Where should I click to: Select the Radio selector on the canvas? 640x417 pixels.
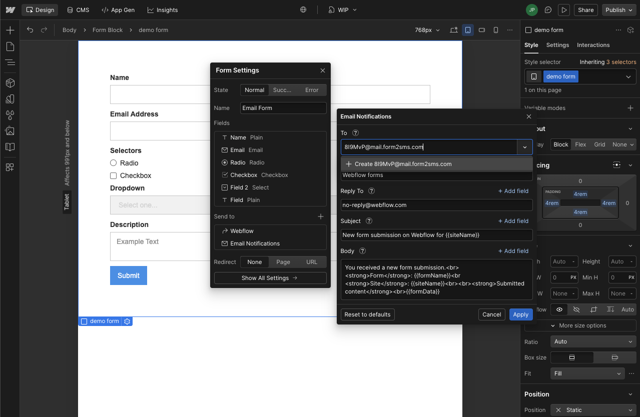tap(113, 162)
